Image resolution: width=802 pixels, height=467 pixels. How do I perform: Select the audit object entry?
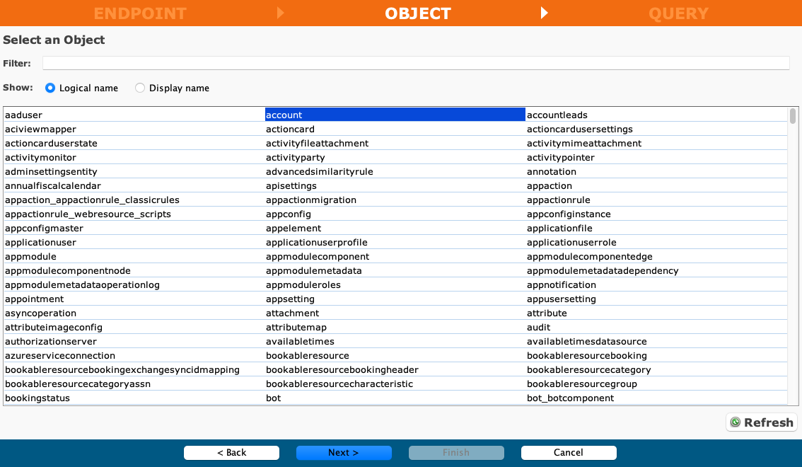click(538, 328)
